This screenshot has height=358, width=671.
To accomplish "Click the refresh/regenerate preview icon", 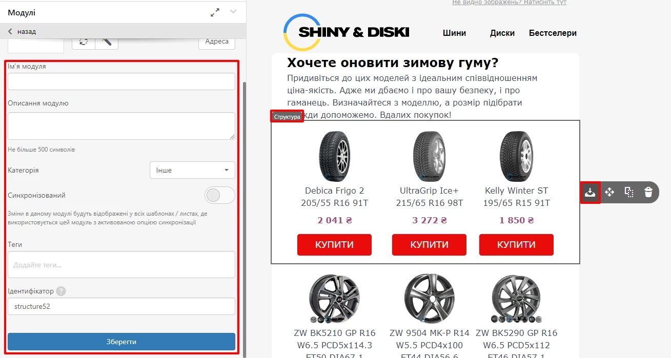I will 84,41.
